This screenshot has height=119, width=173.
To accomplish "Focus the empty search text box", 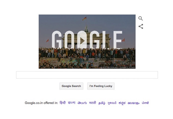I will coord(87,75).
